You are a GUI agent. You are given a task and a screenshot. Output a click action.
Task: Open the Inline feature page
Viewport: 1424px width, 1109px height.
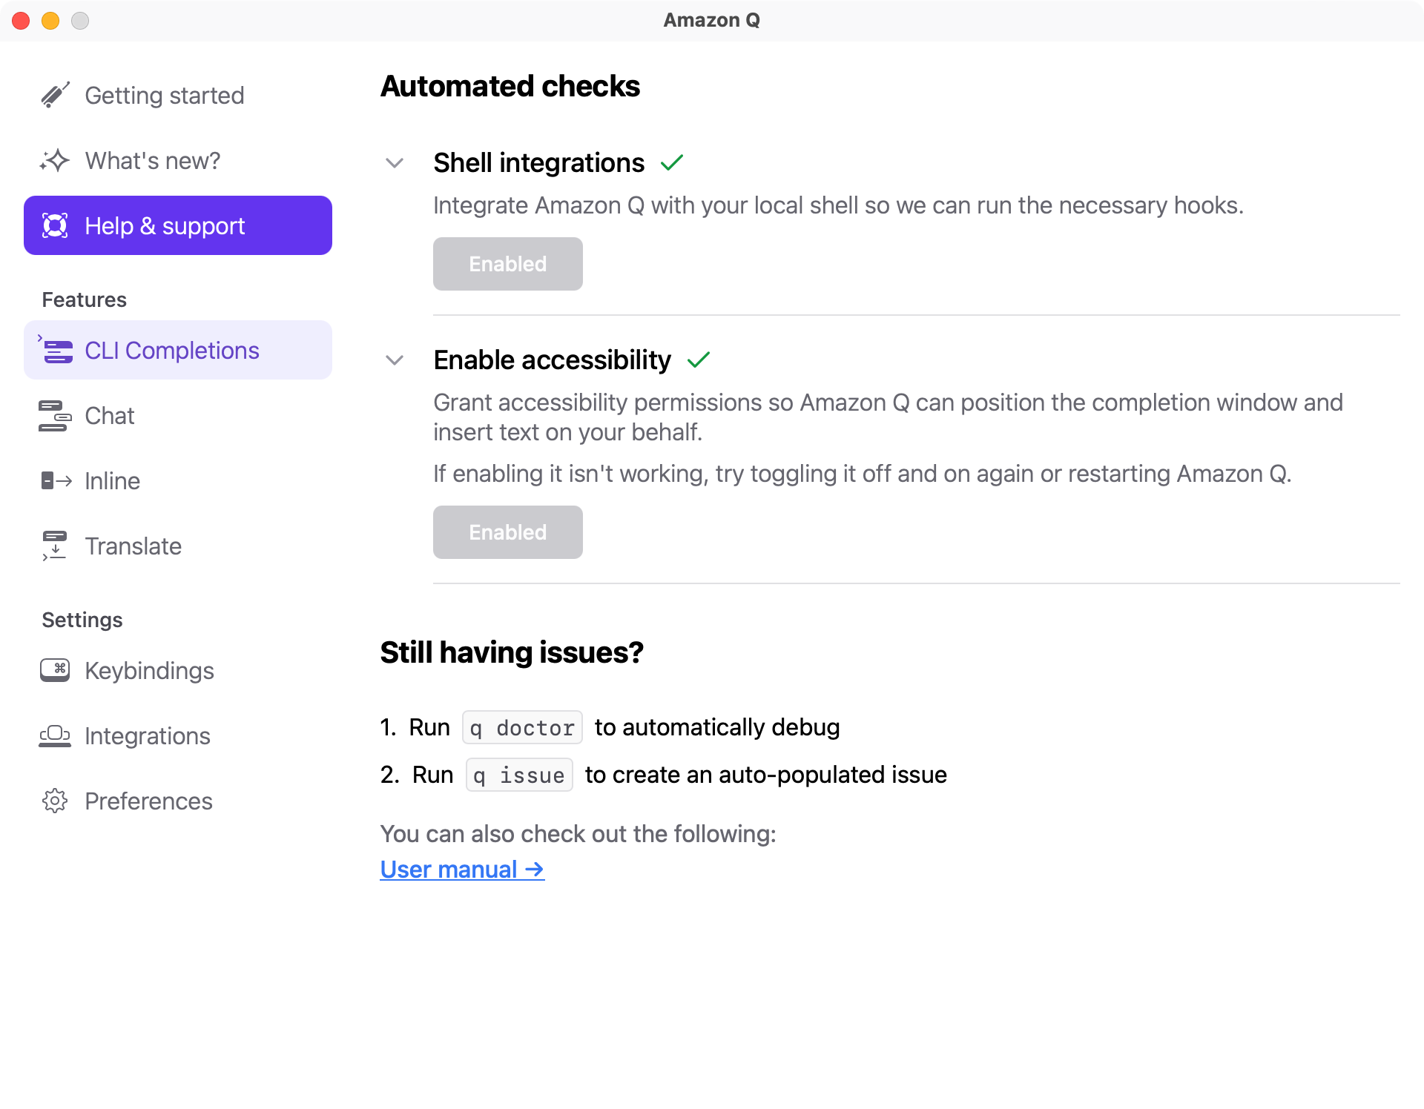(x=178, y=480)
